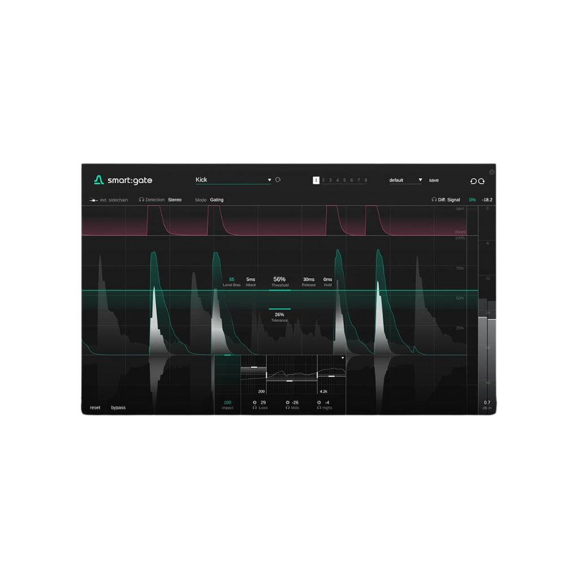The height and width of the screenshot is (579, 579).
Task: Click the Mids gain value -26
Action: pyautogui.click(x=295, y=403)
